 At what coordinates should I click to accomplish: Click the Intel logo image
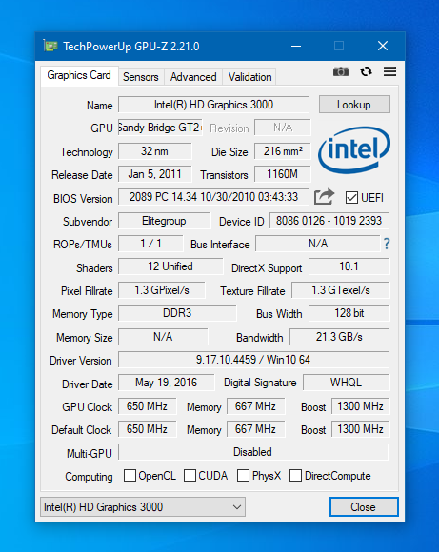[x=354, y=150]
